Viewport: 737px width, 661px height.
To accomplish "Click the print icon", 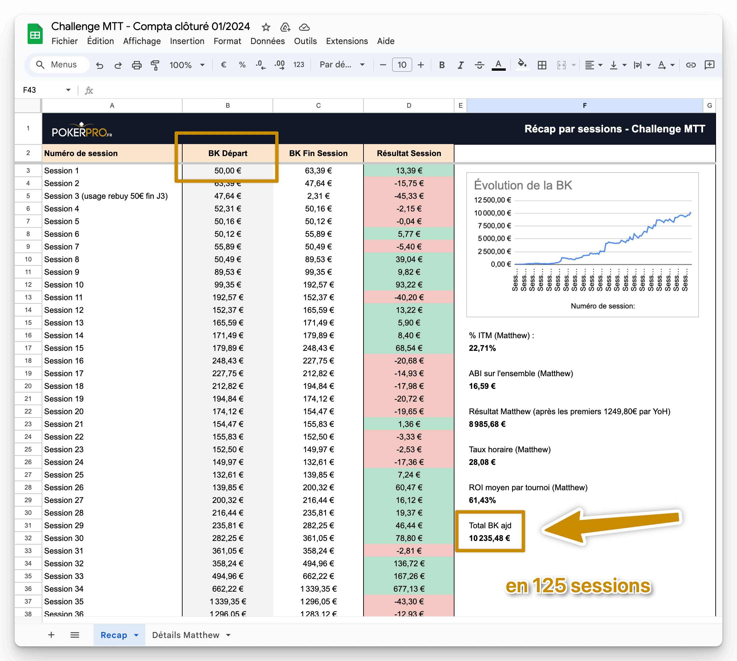I will click(137, 65).
